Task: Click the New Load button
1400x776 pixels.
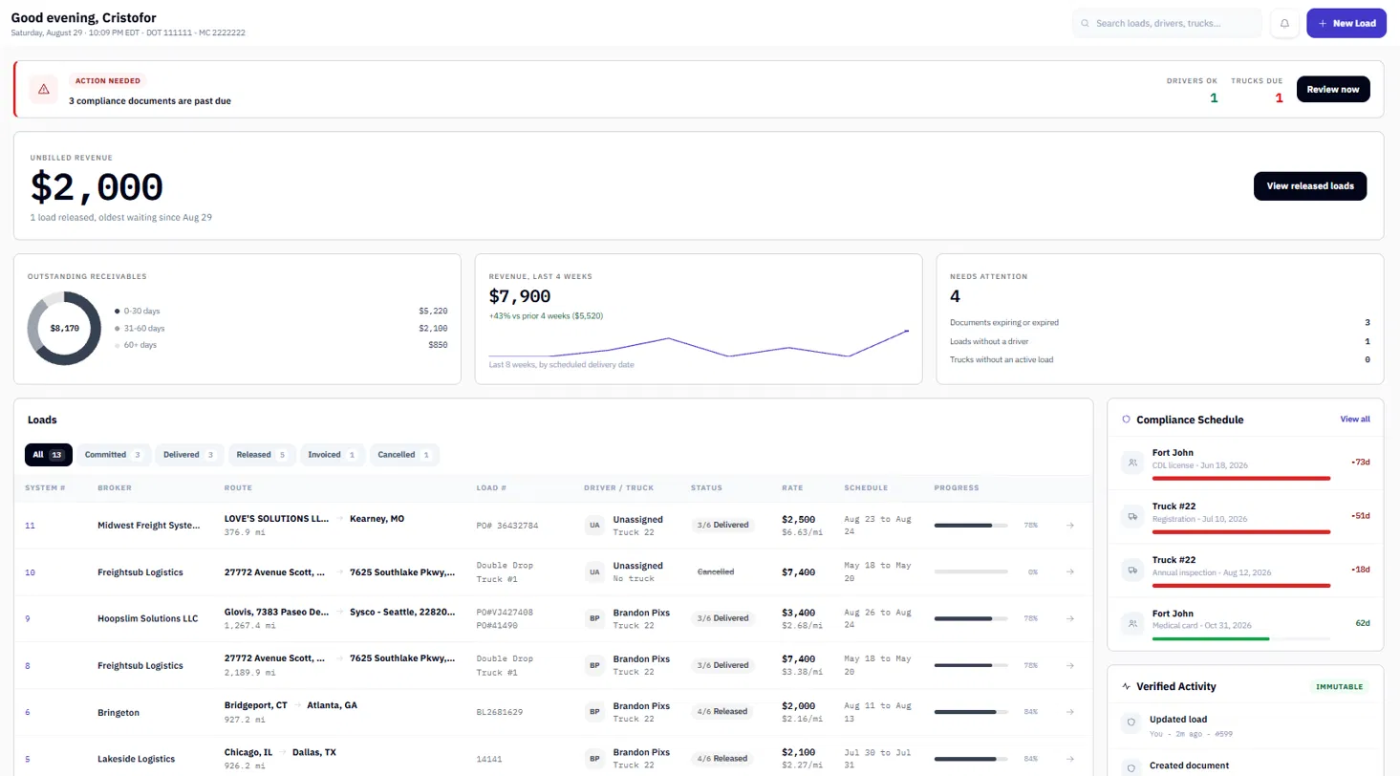Action: click(1346, 23)
